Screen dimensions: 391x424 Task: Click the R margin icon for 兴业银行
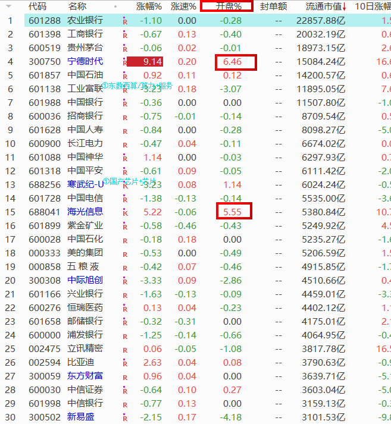(x=125, y=295)
